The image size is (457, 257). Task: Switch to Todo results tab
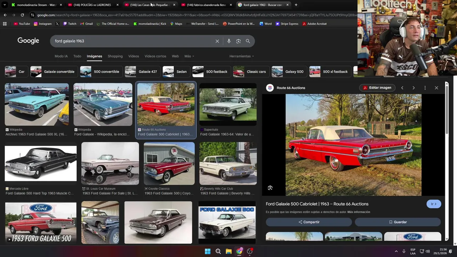77,56
